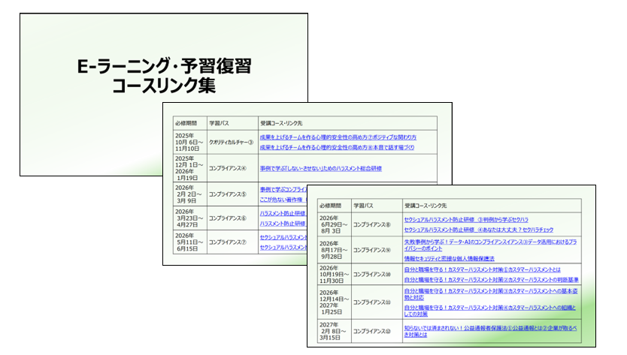The height and width of the screenshot is (355, 627).
Task: Open the 公益通報者保護法 course link
Action: coord(489,331)
